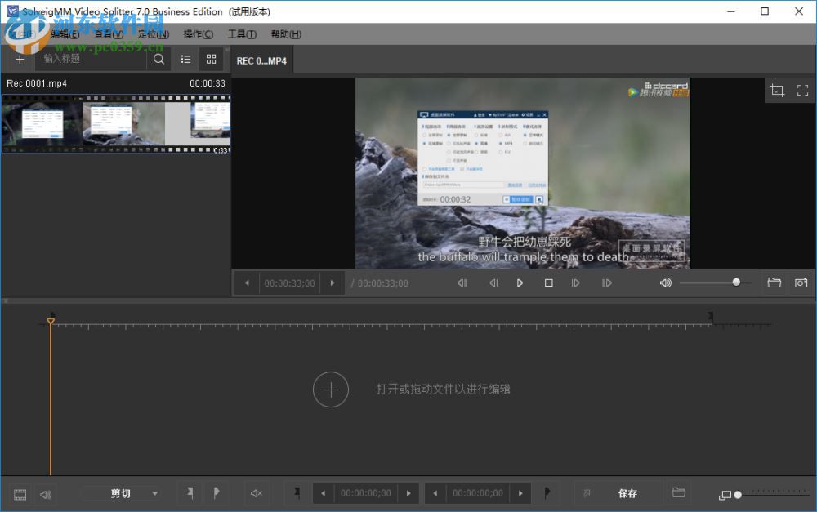Stop playback with the stop button

click(x=548, y=283)
